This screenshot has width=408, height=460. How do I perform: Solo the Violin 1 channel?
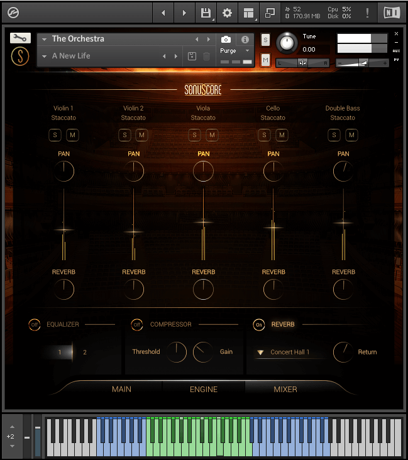55,135
